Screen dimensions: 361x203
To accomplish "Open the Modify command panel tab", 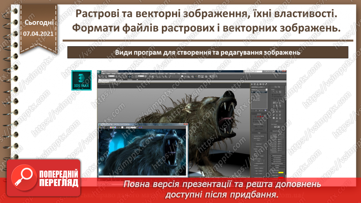I will click(x=254, y=84).
